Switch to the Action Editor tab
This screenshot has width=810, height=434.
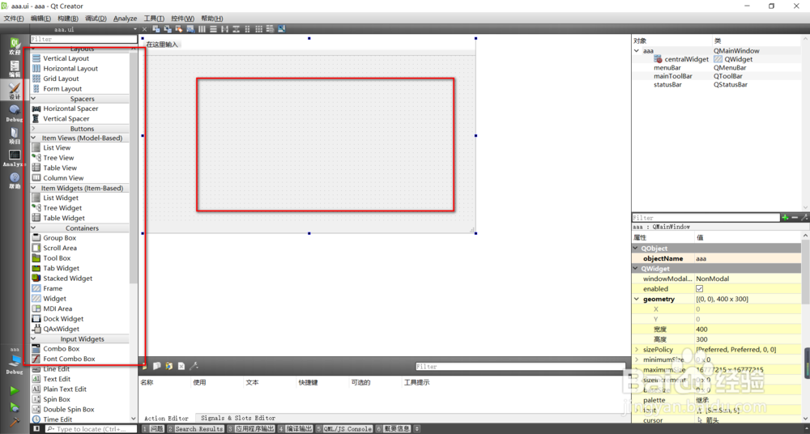pos(166,418)
